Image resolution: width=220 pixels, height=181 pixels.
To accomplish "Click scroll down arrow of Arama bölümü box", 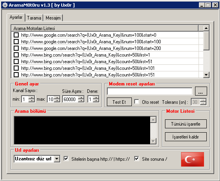I will (x=153, y=141).
